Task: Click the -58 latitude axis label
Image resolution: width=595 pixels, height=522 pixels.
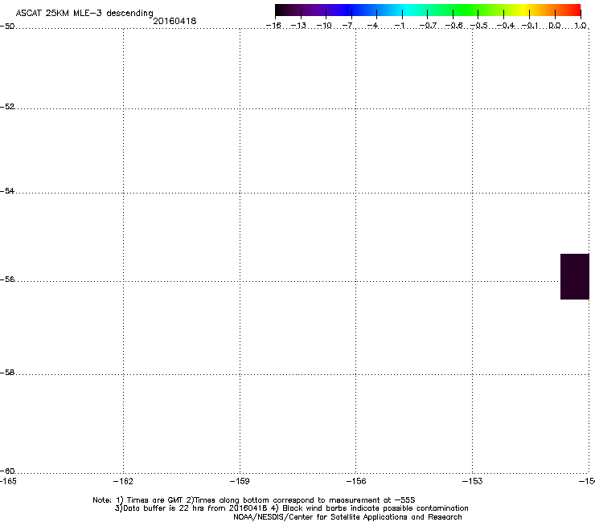Action: pos(7,373)
